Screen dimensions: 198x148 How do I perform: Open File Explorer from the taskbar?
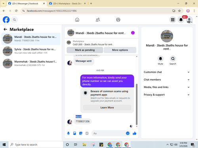pyautogui.click(x=84, y=144)
